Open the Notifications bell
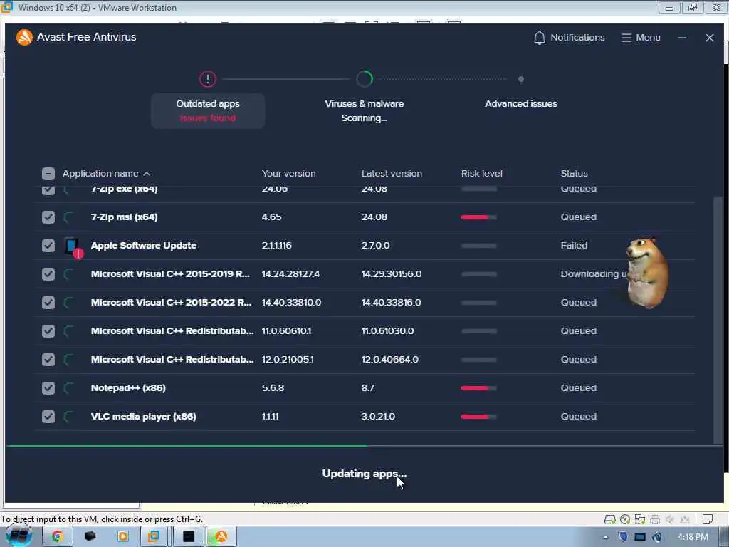729x547 pixels. coord(569,38)
